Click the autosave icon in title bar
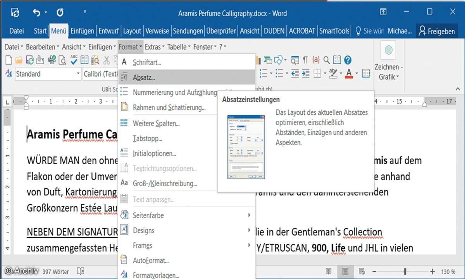The height and width of the screenshot is (279, 465). pos(15,13)
